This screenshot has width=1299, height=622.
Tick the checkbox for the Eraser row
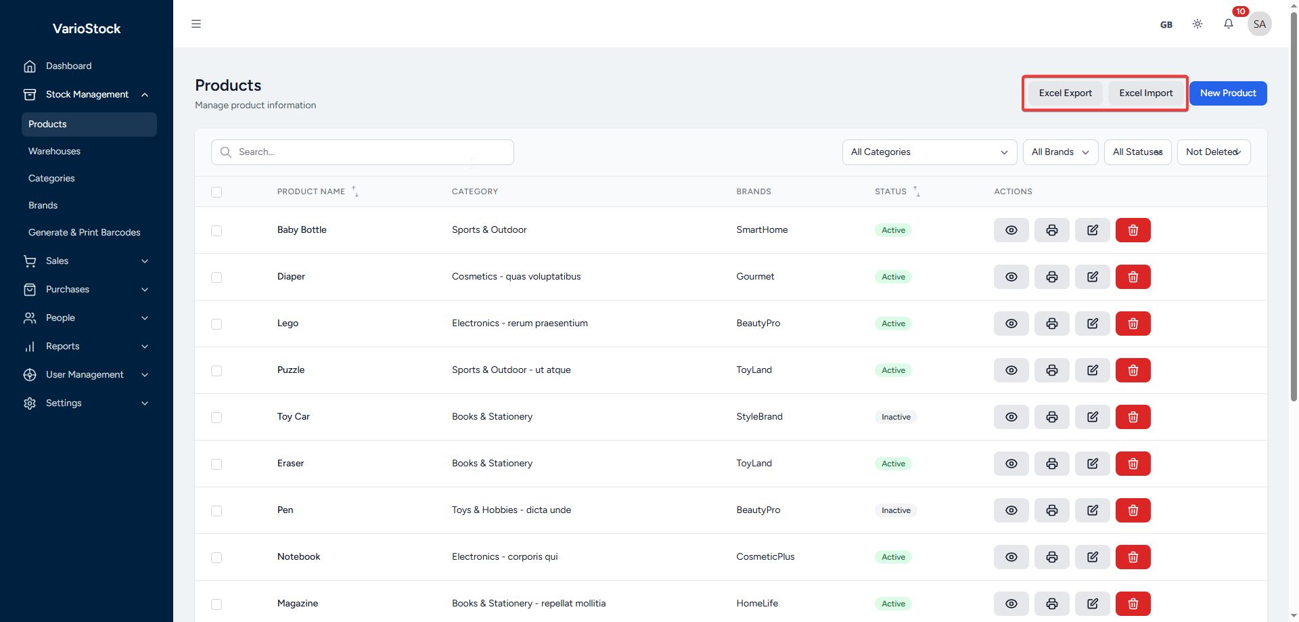click(x=216, y=464)
